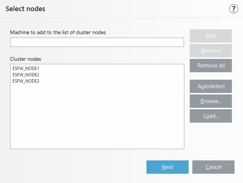Run Autodetect for cluster nodes

[x=211, y=86]
